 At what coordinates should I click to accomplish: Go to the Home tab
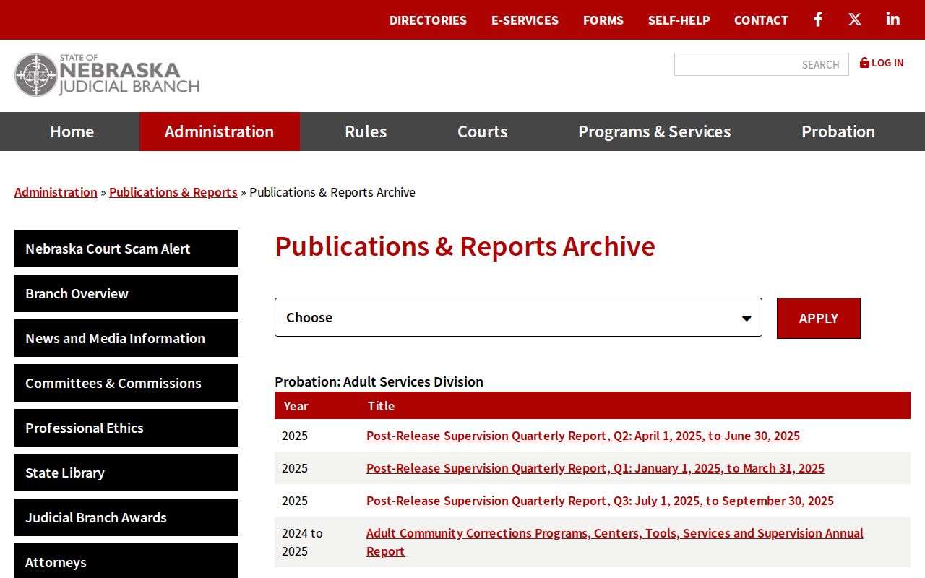click(72, 131)
